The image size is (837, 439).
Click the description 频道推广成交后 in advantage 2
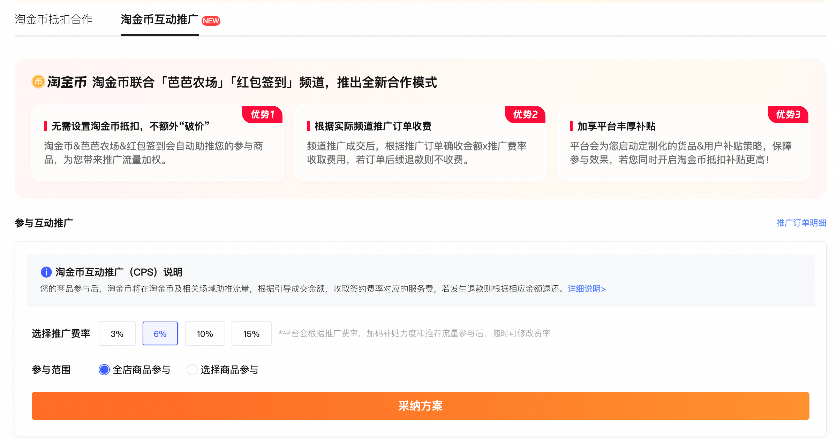point(417,153)
